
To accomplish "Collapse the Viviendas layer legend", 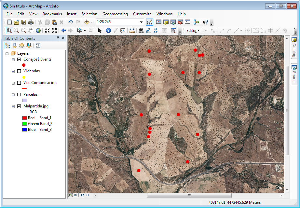I will click(13, 71).
